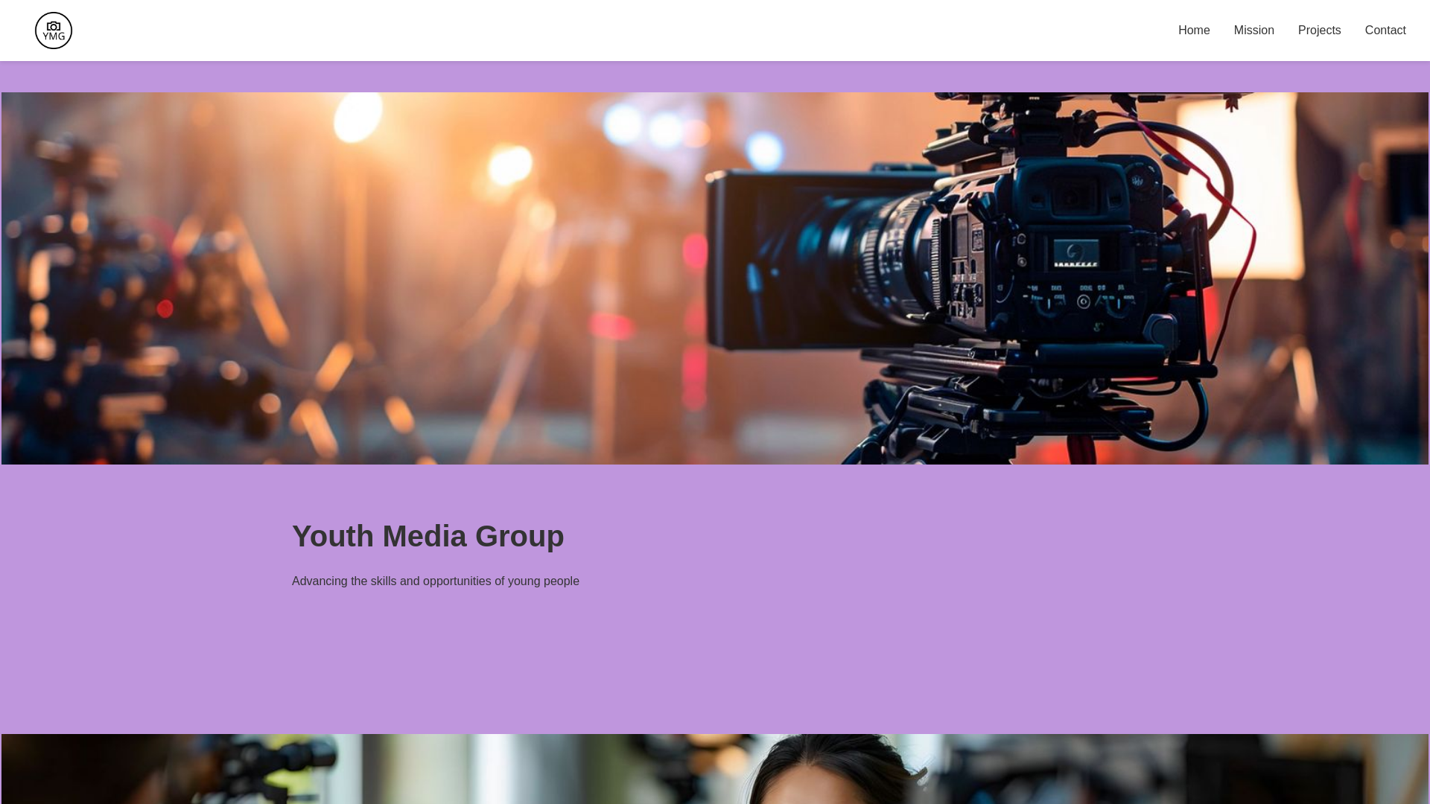This screenshot has height=804, width=1430.
Task: Click the second photo of a woman
Action: point(715,769)
